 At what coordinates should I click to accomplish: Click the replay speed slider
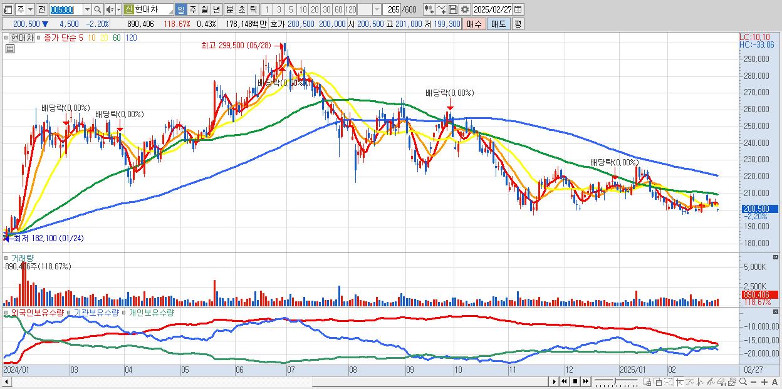[616, 381]
